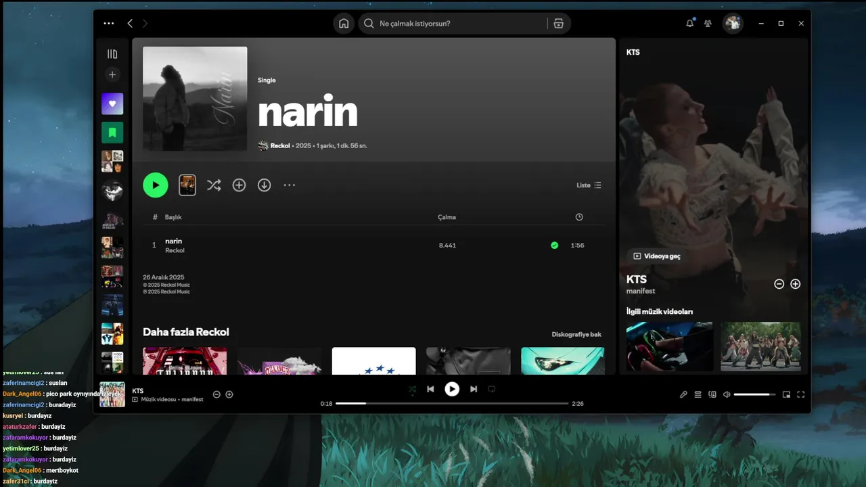Open the Browse icon in search bar
Image resolution: width=866 pixels, height=487 pixels.
(x=558, y=23)
